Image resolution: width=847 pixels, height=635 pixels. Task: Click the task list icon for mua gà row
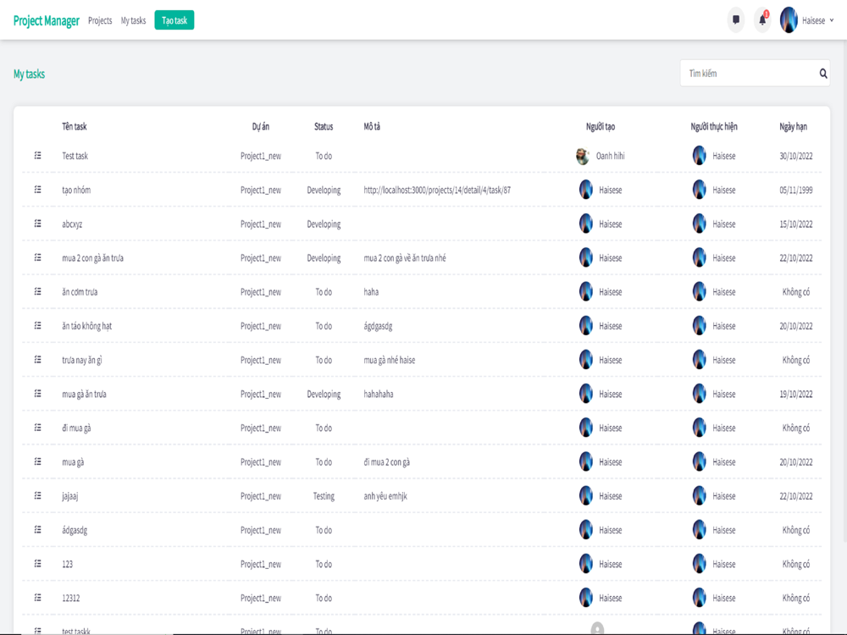(38, 461)
